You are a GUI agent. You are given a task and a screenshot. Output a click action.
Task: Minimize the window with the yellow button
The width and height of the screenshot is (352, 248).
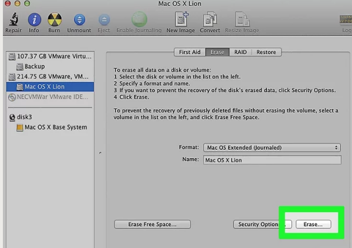[18, 4]
